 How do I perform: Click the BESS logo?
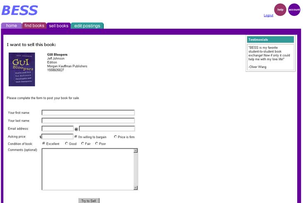[x=20, y=10]
